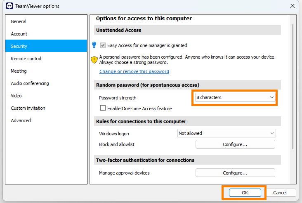
Task: Click 'Rules for connections to this computer' heading
Action: click(141, 121)
